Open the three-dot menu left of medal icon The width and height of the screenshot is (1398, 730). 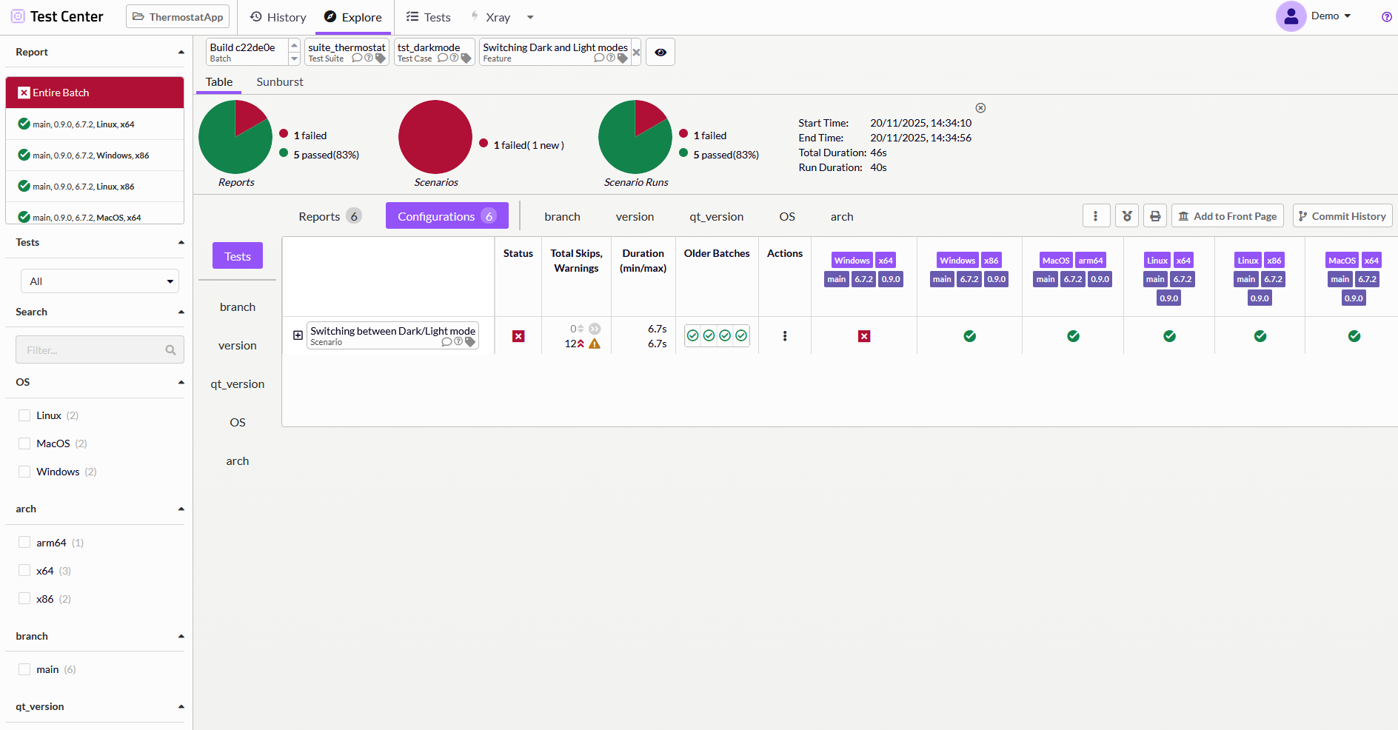(x=1096, y=216)
